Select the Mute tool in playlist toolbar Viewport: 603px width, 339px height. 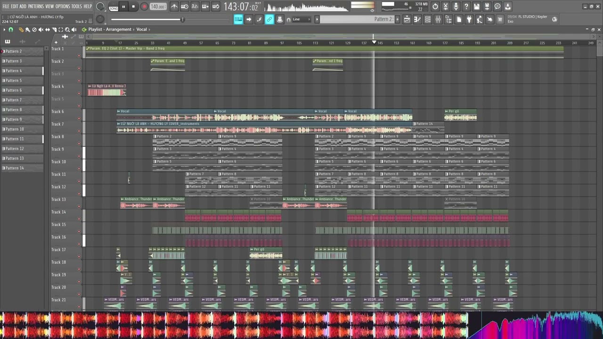[41, 30]
